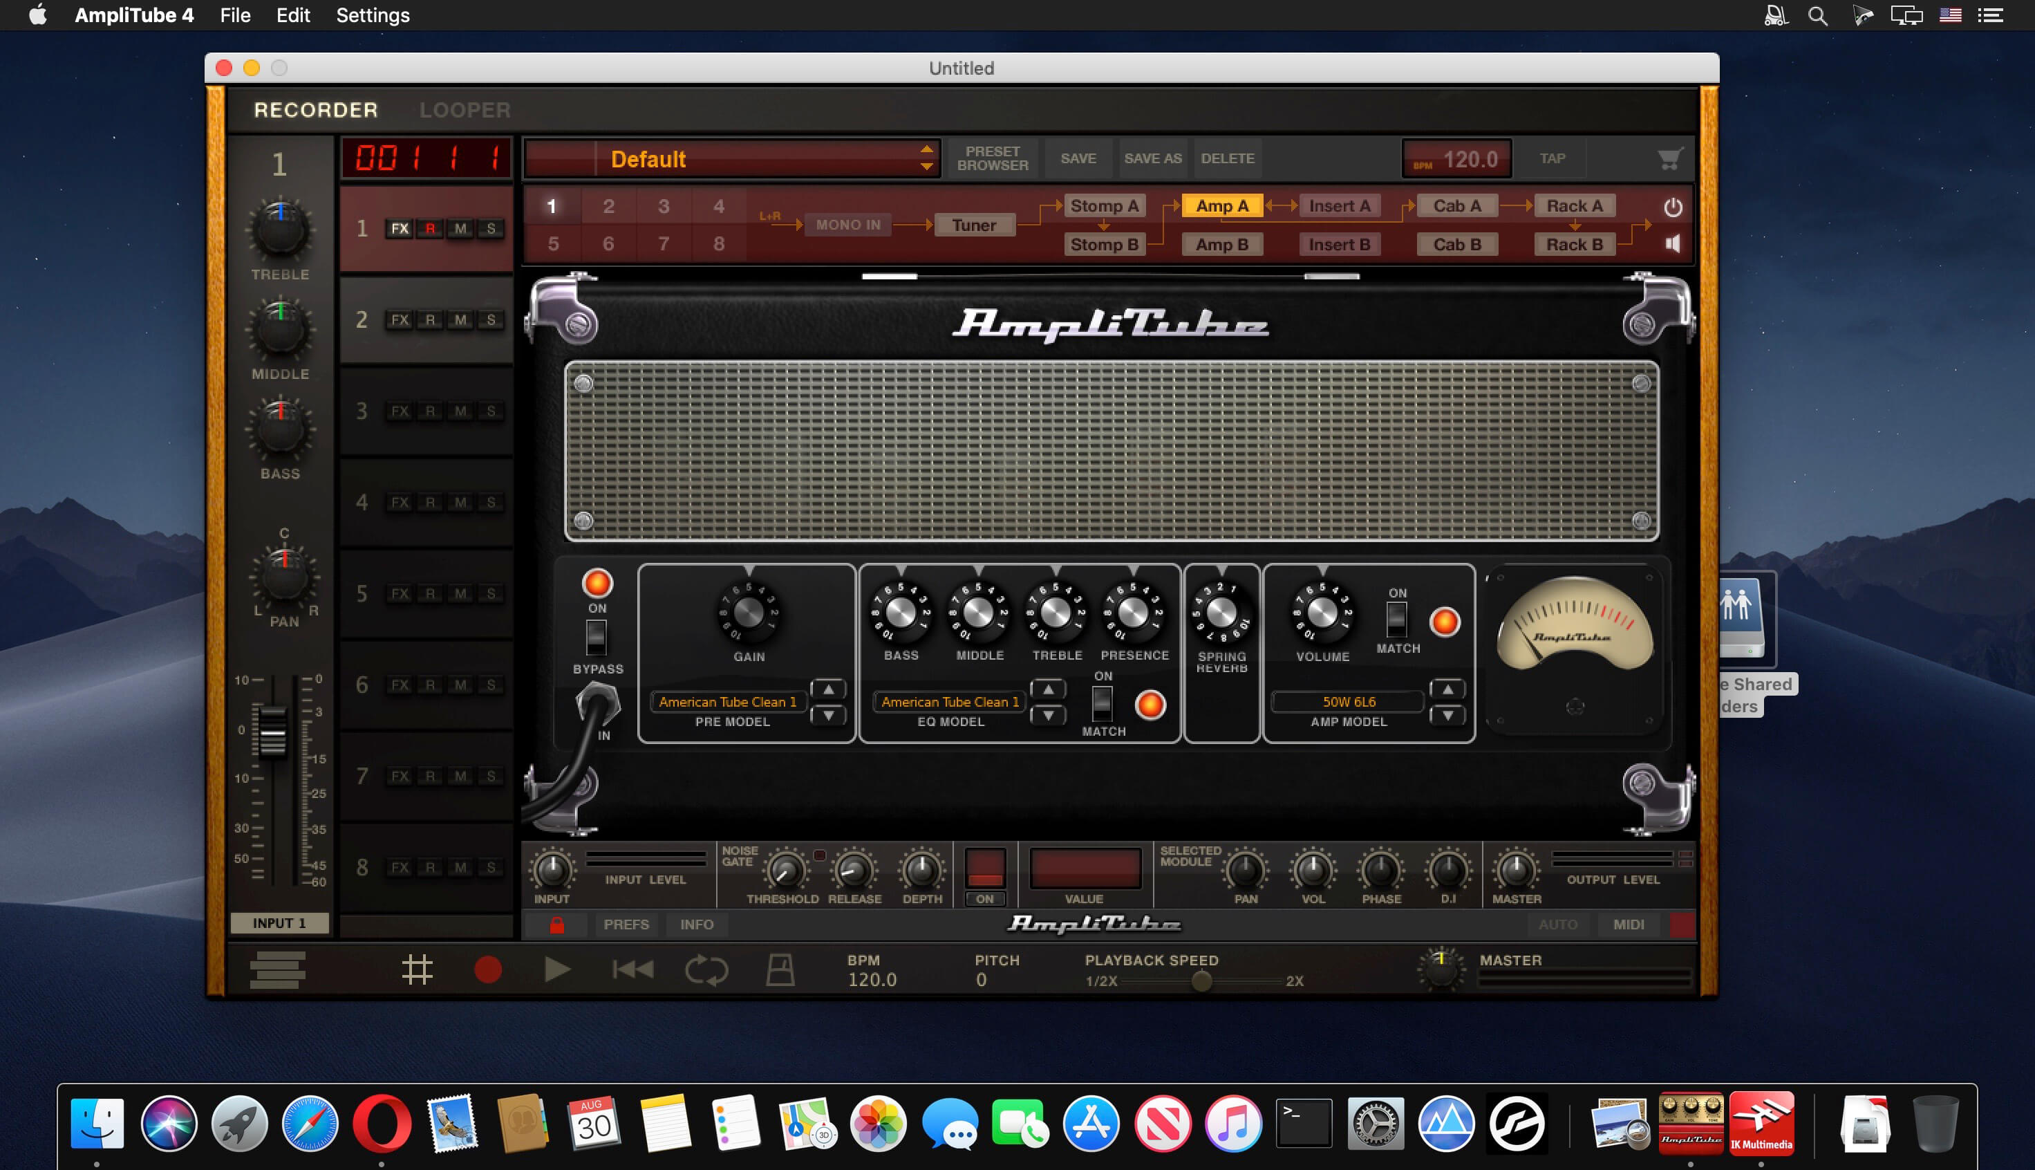Rewind to start with the rewind icon
Viewport: 2035px width, 1170px height.
tap(632, 970)
